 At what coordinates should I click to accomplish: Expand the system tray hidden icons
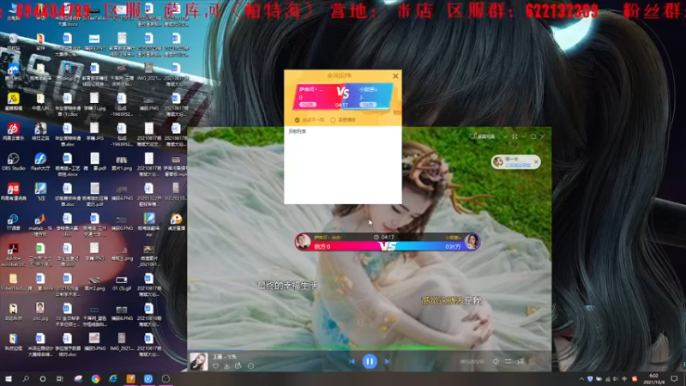click(581, 379)
